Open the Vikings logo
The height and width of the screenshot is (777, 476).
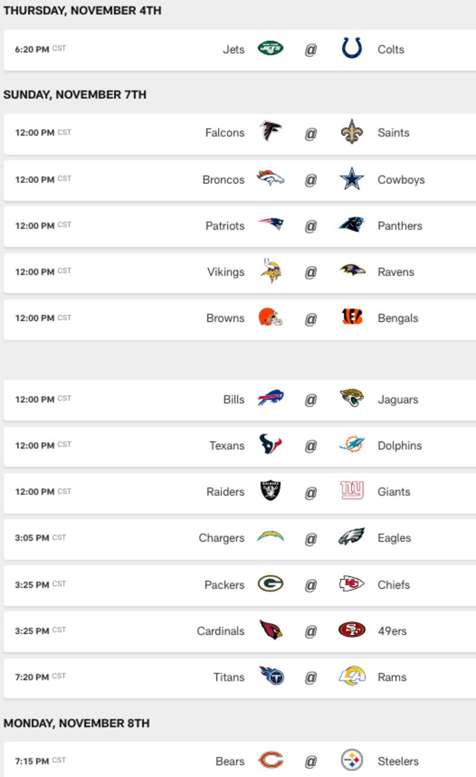[271, 271]
